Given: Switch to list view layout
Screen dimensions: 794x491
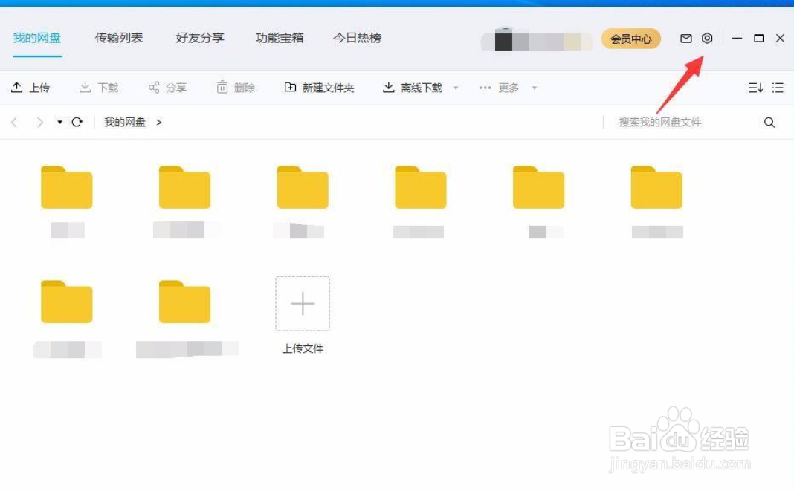Looking at the screenshot, I should 778,87.
